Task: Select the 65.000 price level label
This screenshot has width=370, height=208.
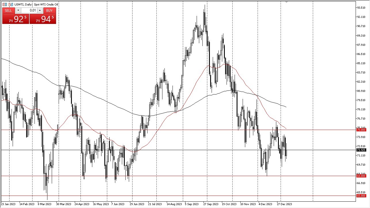Action: 361,196
